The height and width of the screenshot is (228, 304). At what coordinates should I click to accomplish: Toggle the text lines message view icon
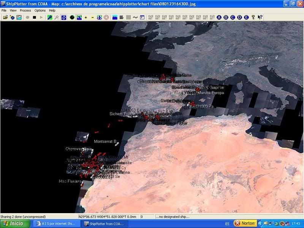click(x=122, y=17)
